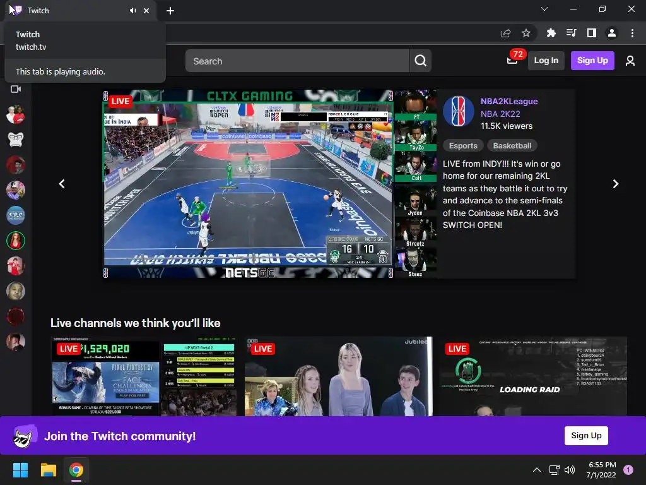Open the Final Fantasy charity stream thumbnail
Viewport: 646px width, 485px height.
144,376
